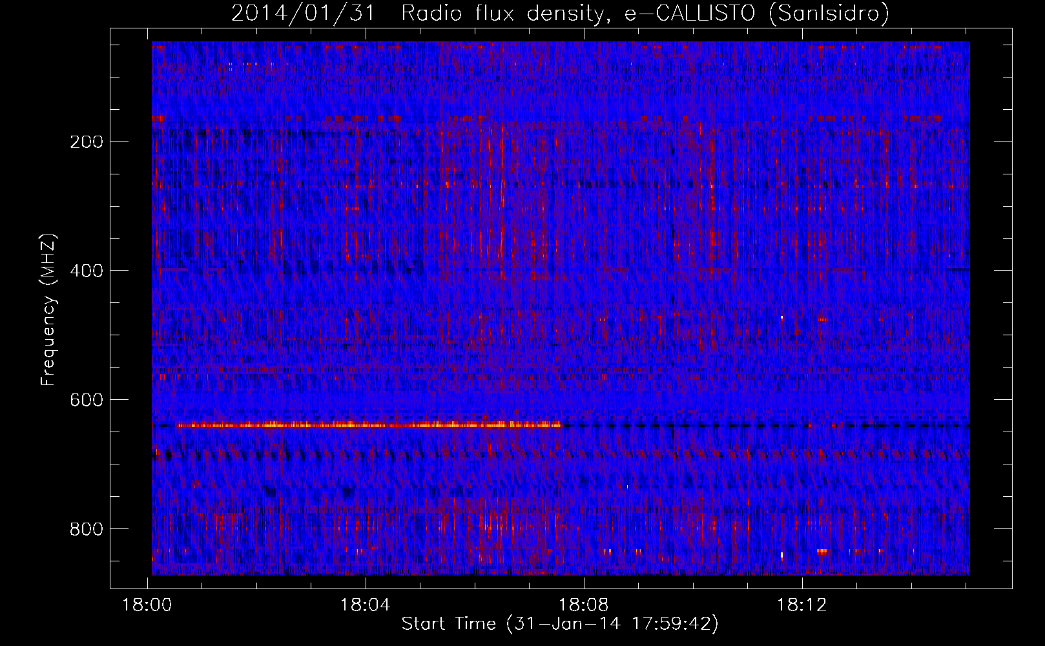
Task: Click the 600 frequency tick label
Action: coord(87,400)
